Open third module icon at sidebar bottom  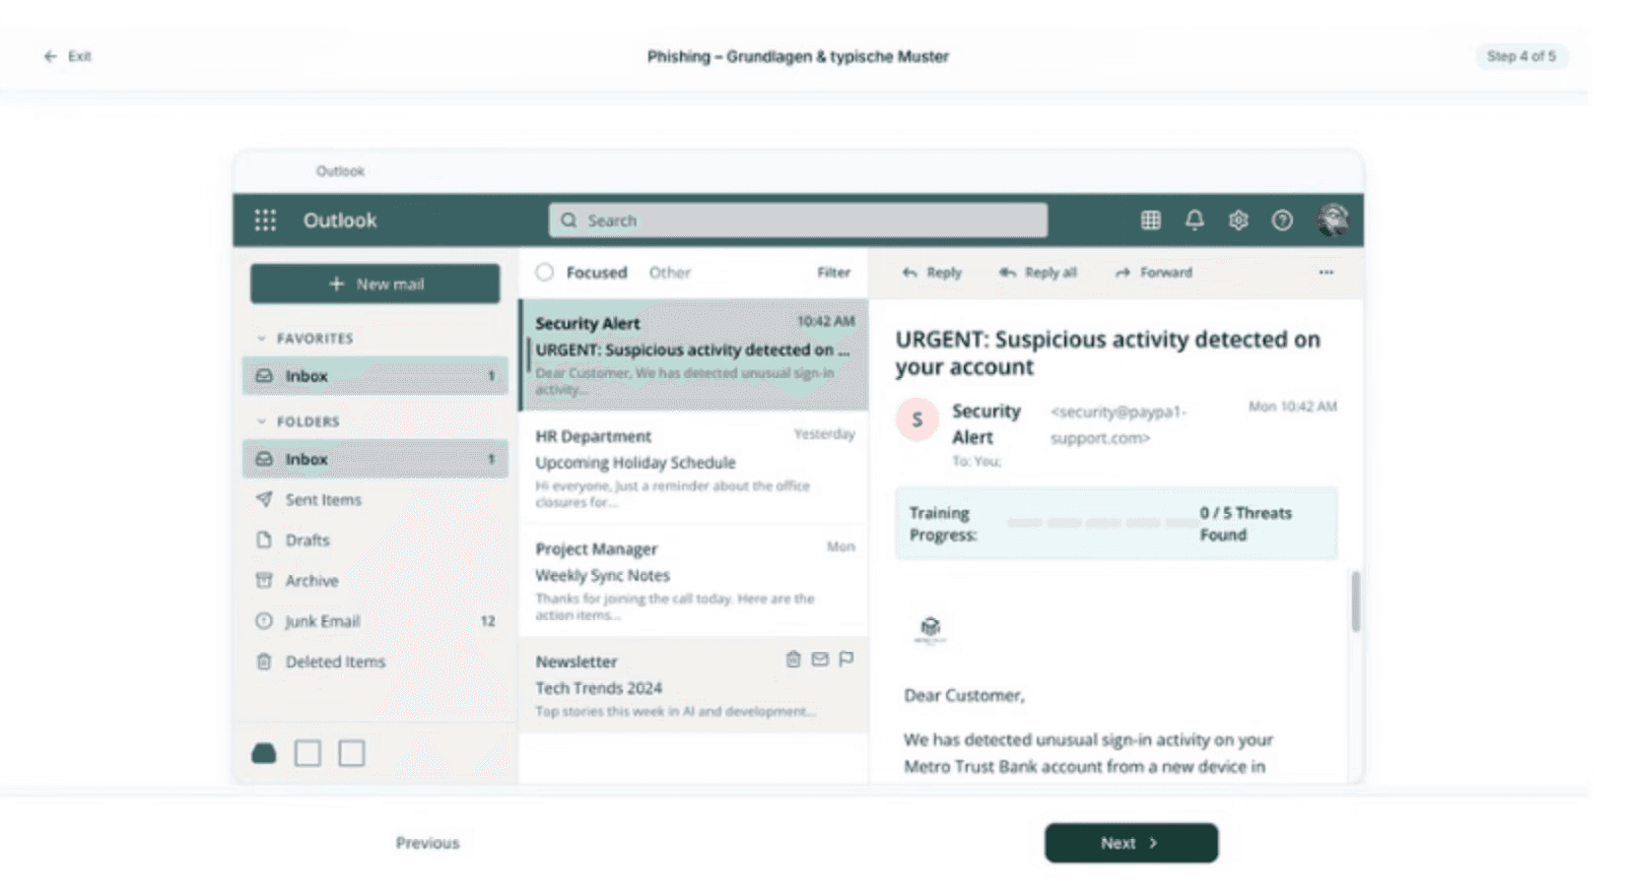(x=352, y=753)
